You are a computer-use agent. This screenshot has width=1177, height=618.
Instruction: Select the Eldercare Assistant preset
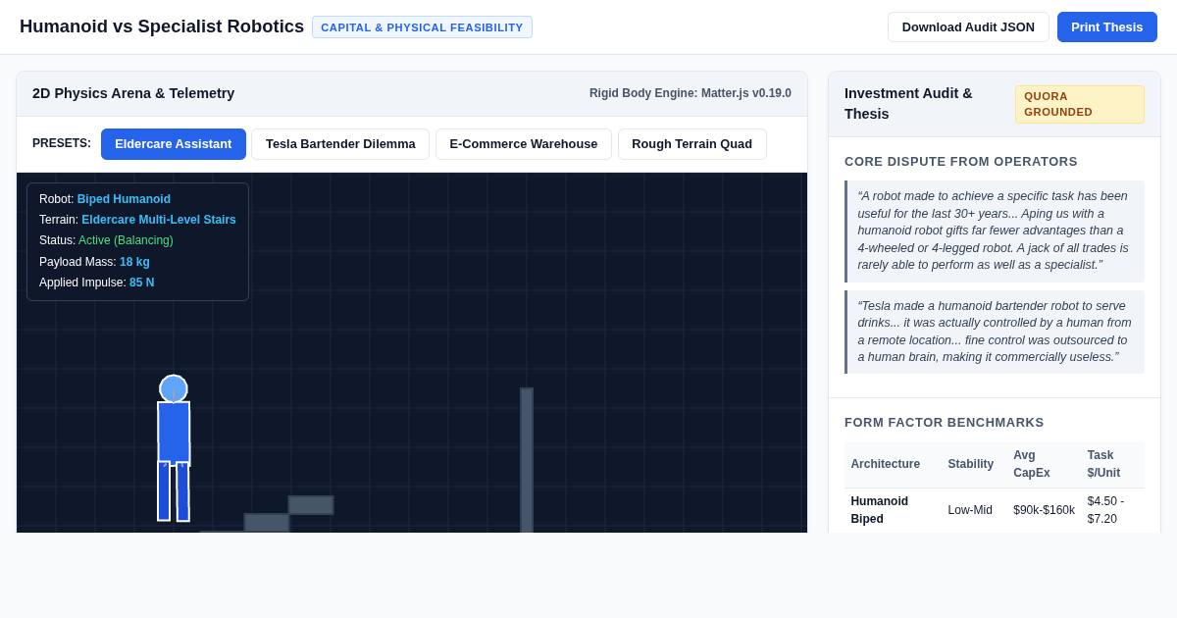click(174, 144)
